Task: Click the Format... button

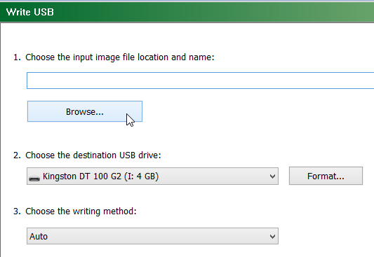Action: [x=326, y=176]
